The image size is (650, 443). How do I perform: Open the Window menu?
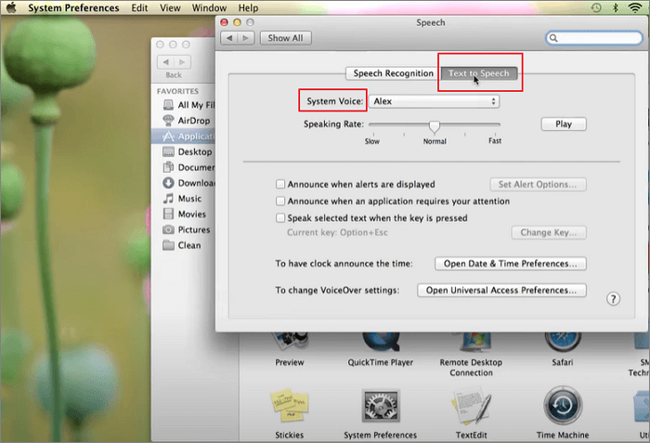tap(209, 7)
